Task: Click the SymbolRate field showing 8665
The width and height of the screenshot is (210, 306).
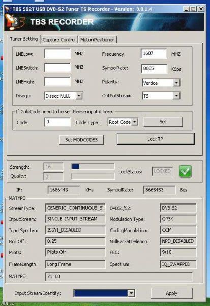Action: (x=154, y=69)
